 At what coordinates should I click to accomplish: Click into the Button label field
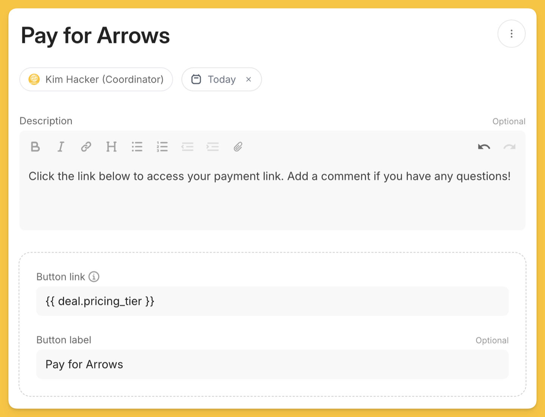click(272, 364)
